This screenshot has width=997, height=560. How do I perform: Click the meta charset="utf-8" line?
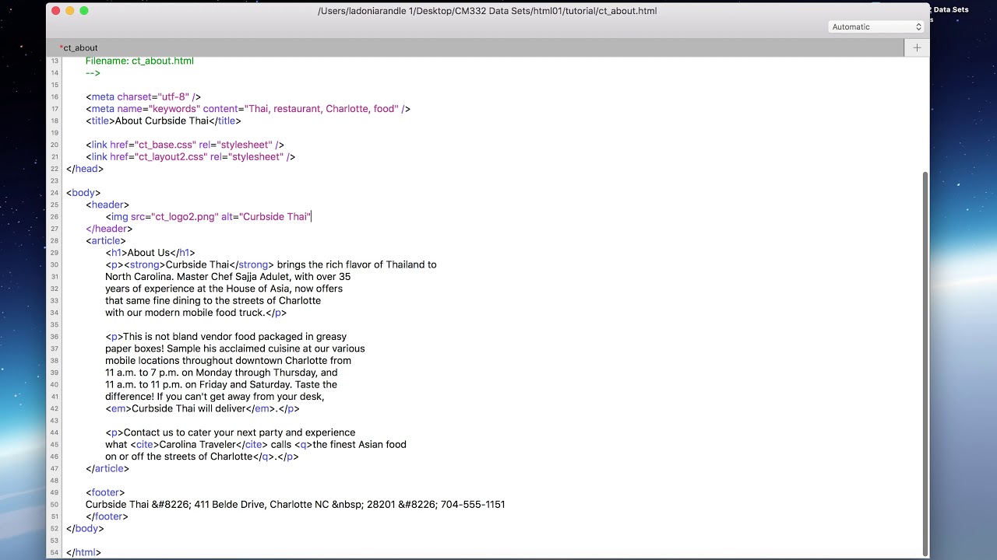[x=143, y=97]
